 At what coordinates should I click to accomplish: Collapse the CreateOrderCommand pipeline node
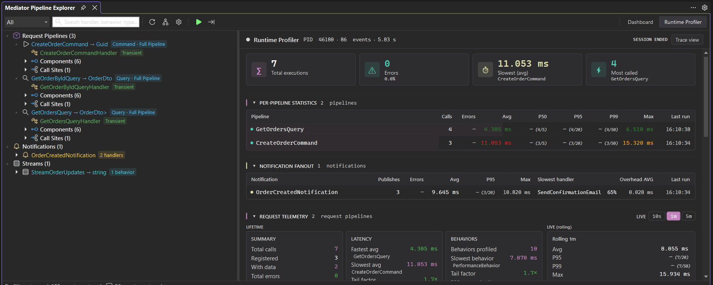16,44
